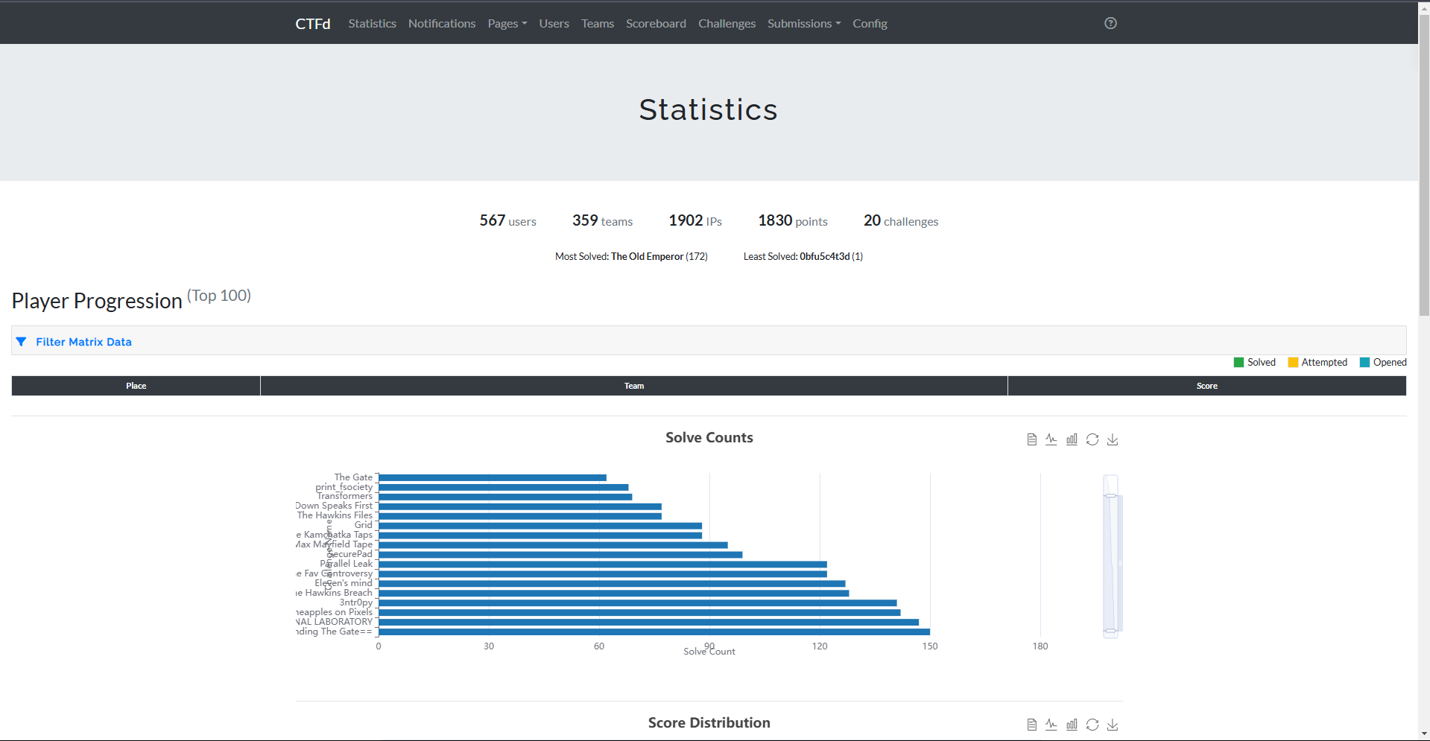Open the Submissions dropdown menu
Viewport: 1430px width, 741px height.
[x=803, y=23]
